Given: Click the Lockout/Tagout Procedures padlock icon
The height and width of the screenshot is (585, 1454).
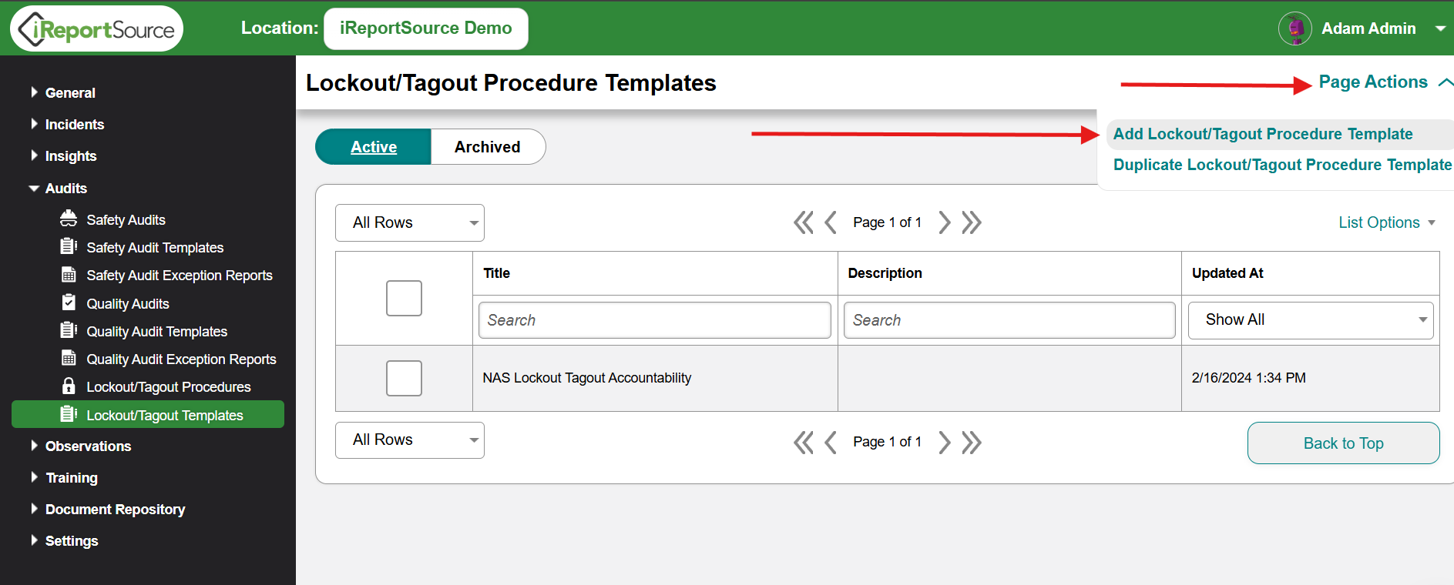Looking at the screenshot, I should [69, 386].
